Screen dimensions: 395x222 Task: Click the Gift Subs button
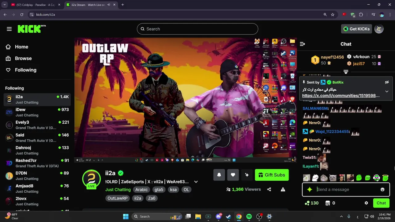click(x=272, y=175)
